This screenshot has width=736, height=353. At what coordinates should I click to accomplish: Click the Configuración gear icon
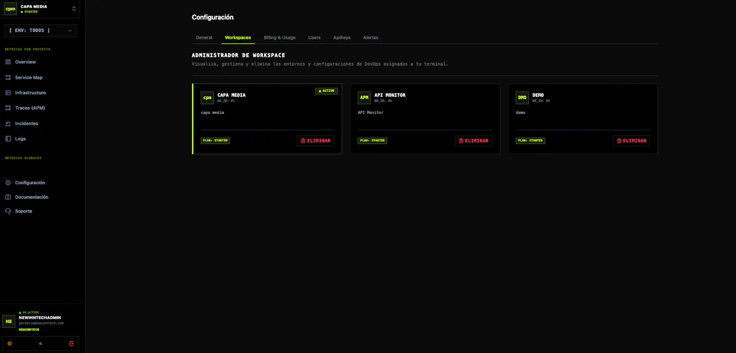(8, 183)
